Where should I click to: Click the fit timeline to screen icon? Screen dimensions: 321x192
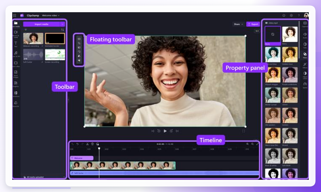pos(257,144)
